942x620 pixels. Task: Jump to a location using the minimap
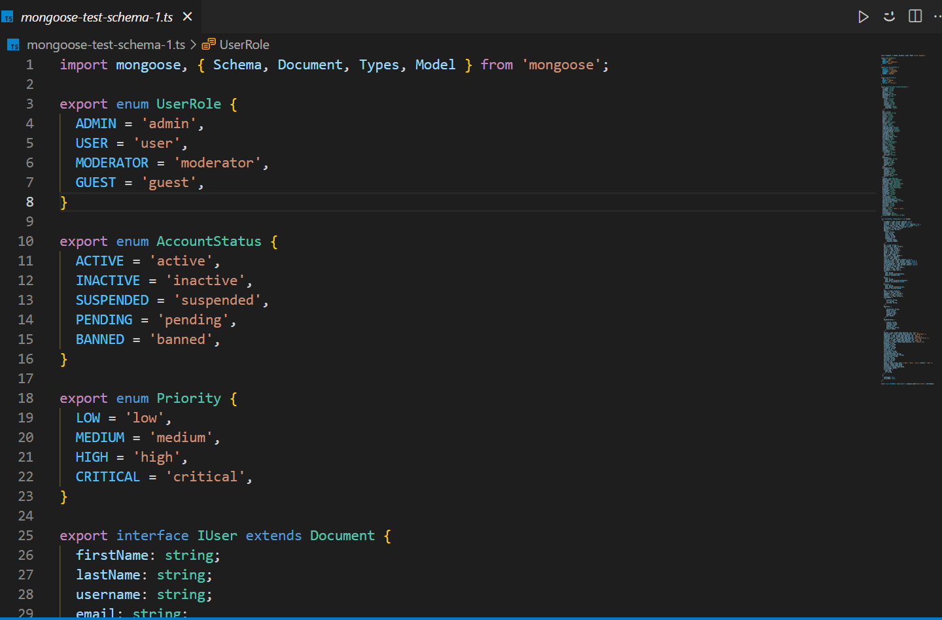(907, 219)
